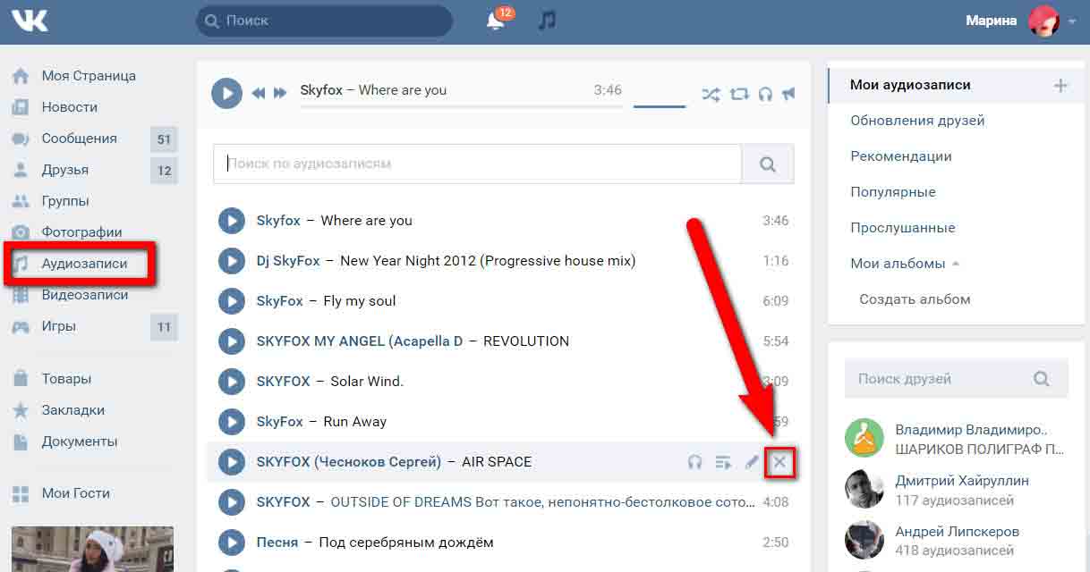Open artist link SKYFOX (Чесноков Сергей)
This screenshot has width=1090, height=572.
click(349, 462)
